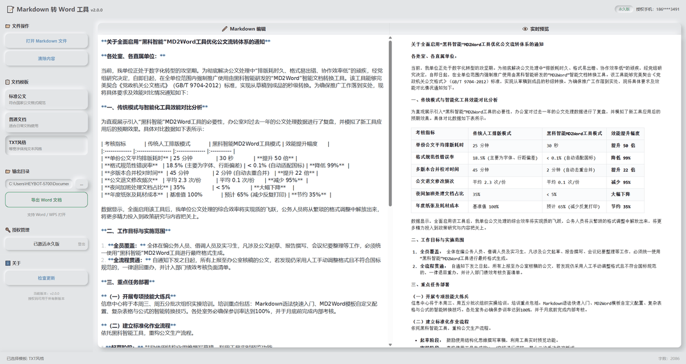Screen dimensions: 686x364
Task: Select the 普通文档 template
Action: pos(46,122)
